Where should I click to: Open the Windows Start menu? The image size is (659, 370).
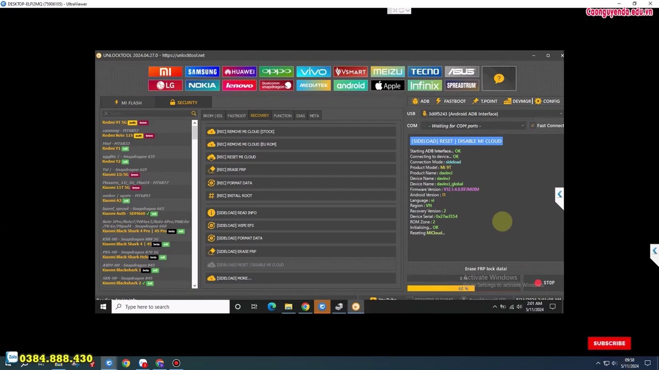click(x=103, y=307)
